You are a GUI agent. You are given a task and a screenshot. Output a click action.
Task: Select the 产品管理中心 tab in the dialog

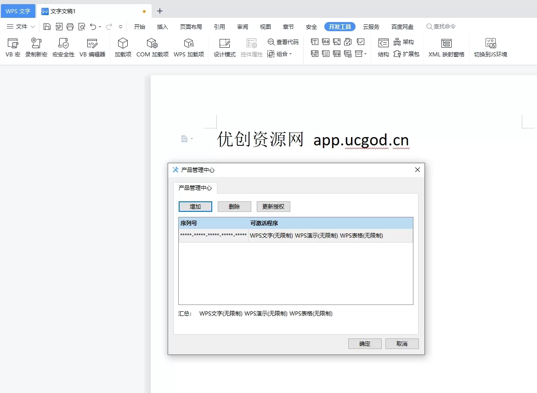(x=195, y=188)
